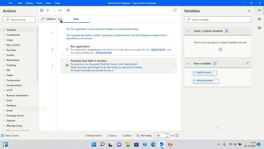
Task: Select the Run application action
Action: click(x=119, y=49)
